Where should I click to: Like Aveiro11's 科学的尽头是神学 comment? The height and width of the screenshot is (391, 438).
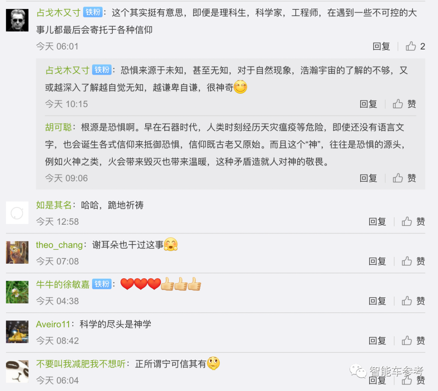[x=413, y=340]
